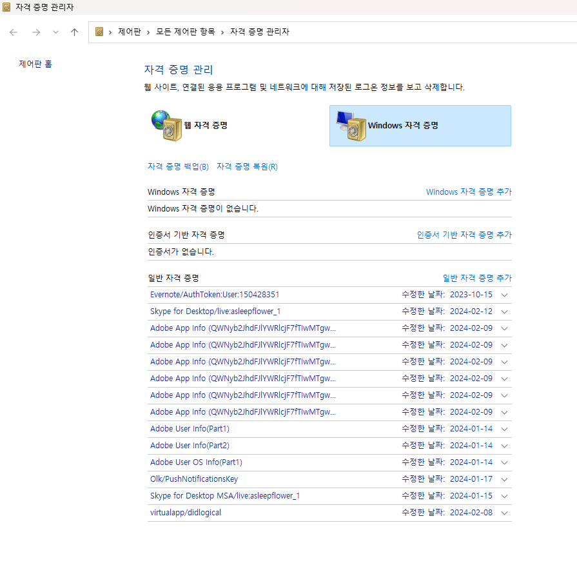Image resolution: width=577 pixels, height=583 pixels.
Task: Expand chevron for Adobe User Info(Part1)
Action: coord(505,430)
